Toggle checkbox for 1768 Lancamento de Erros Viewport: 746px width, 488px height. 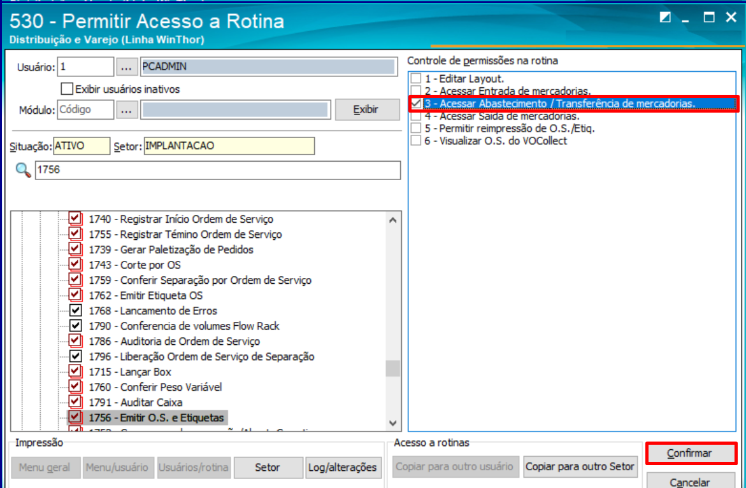75,310
